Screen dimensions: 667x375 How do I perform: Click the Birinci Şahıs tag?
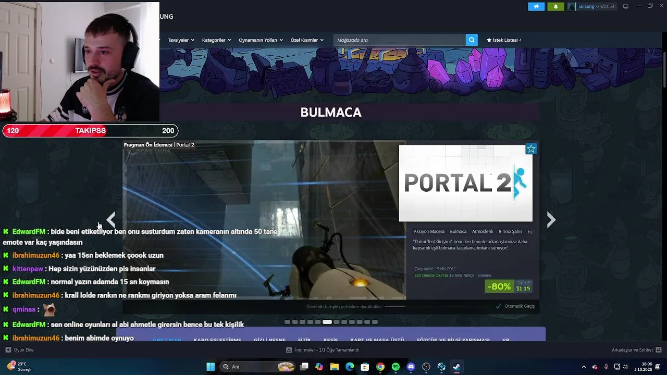click(x=510, y=232)
